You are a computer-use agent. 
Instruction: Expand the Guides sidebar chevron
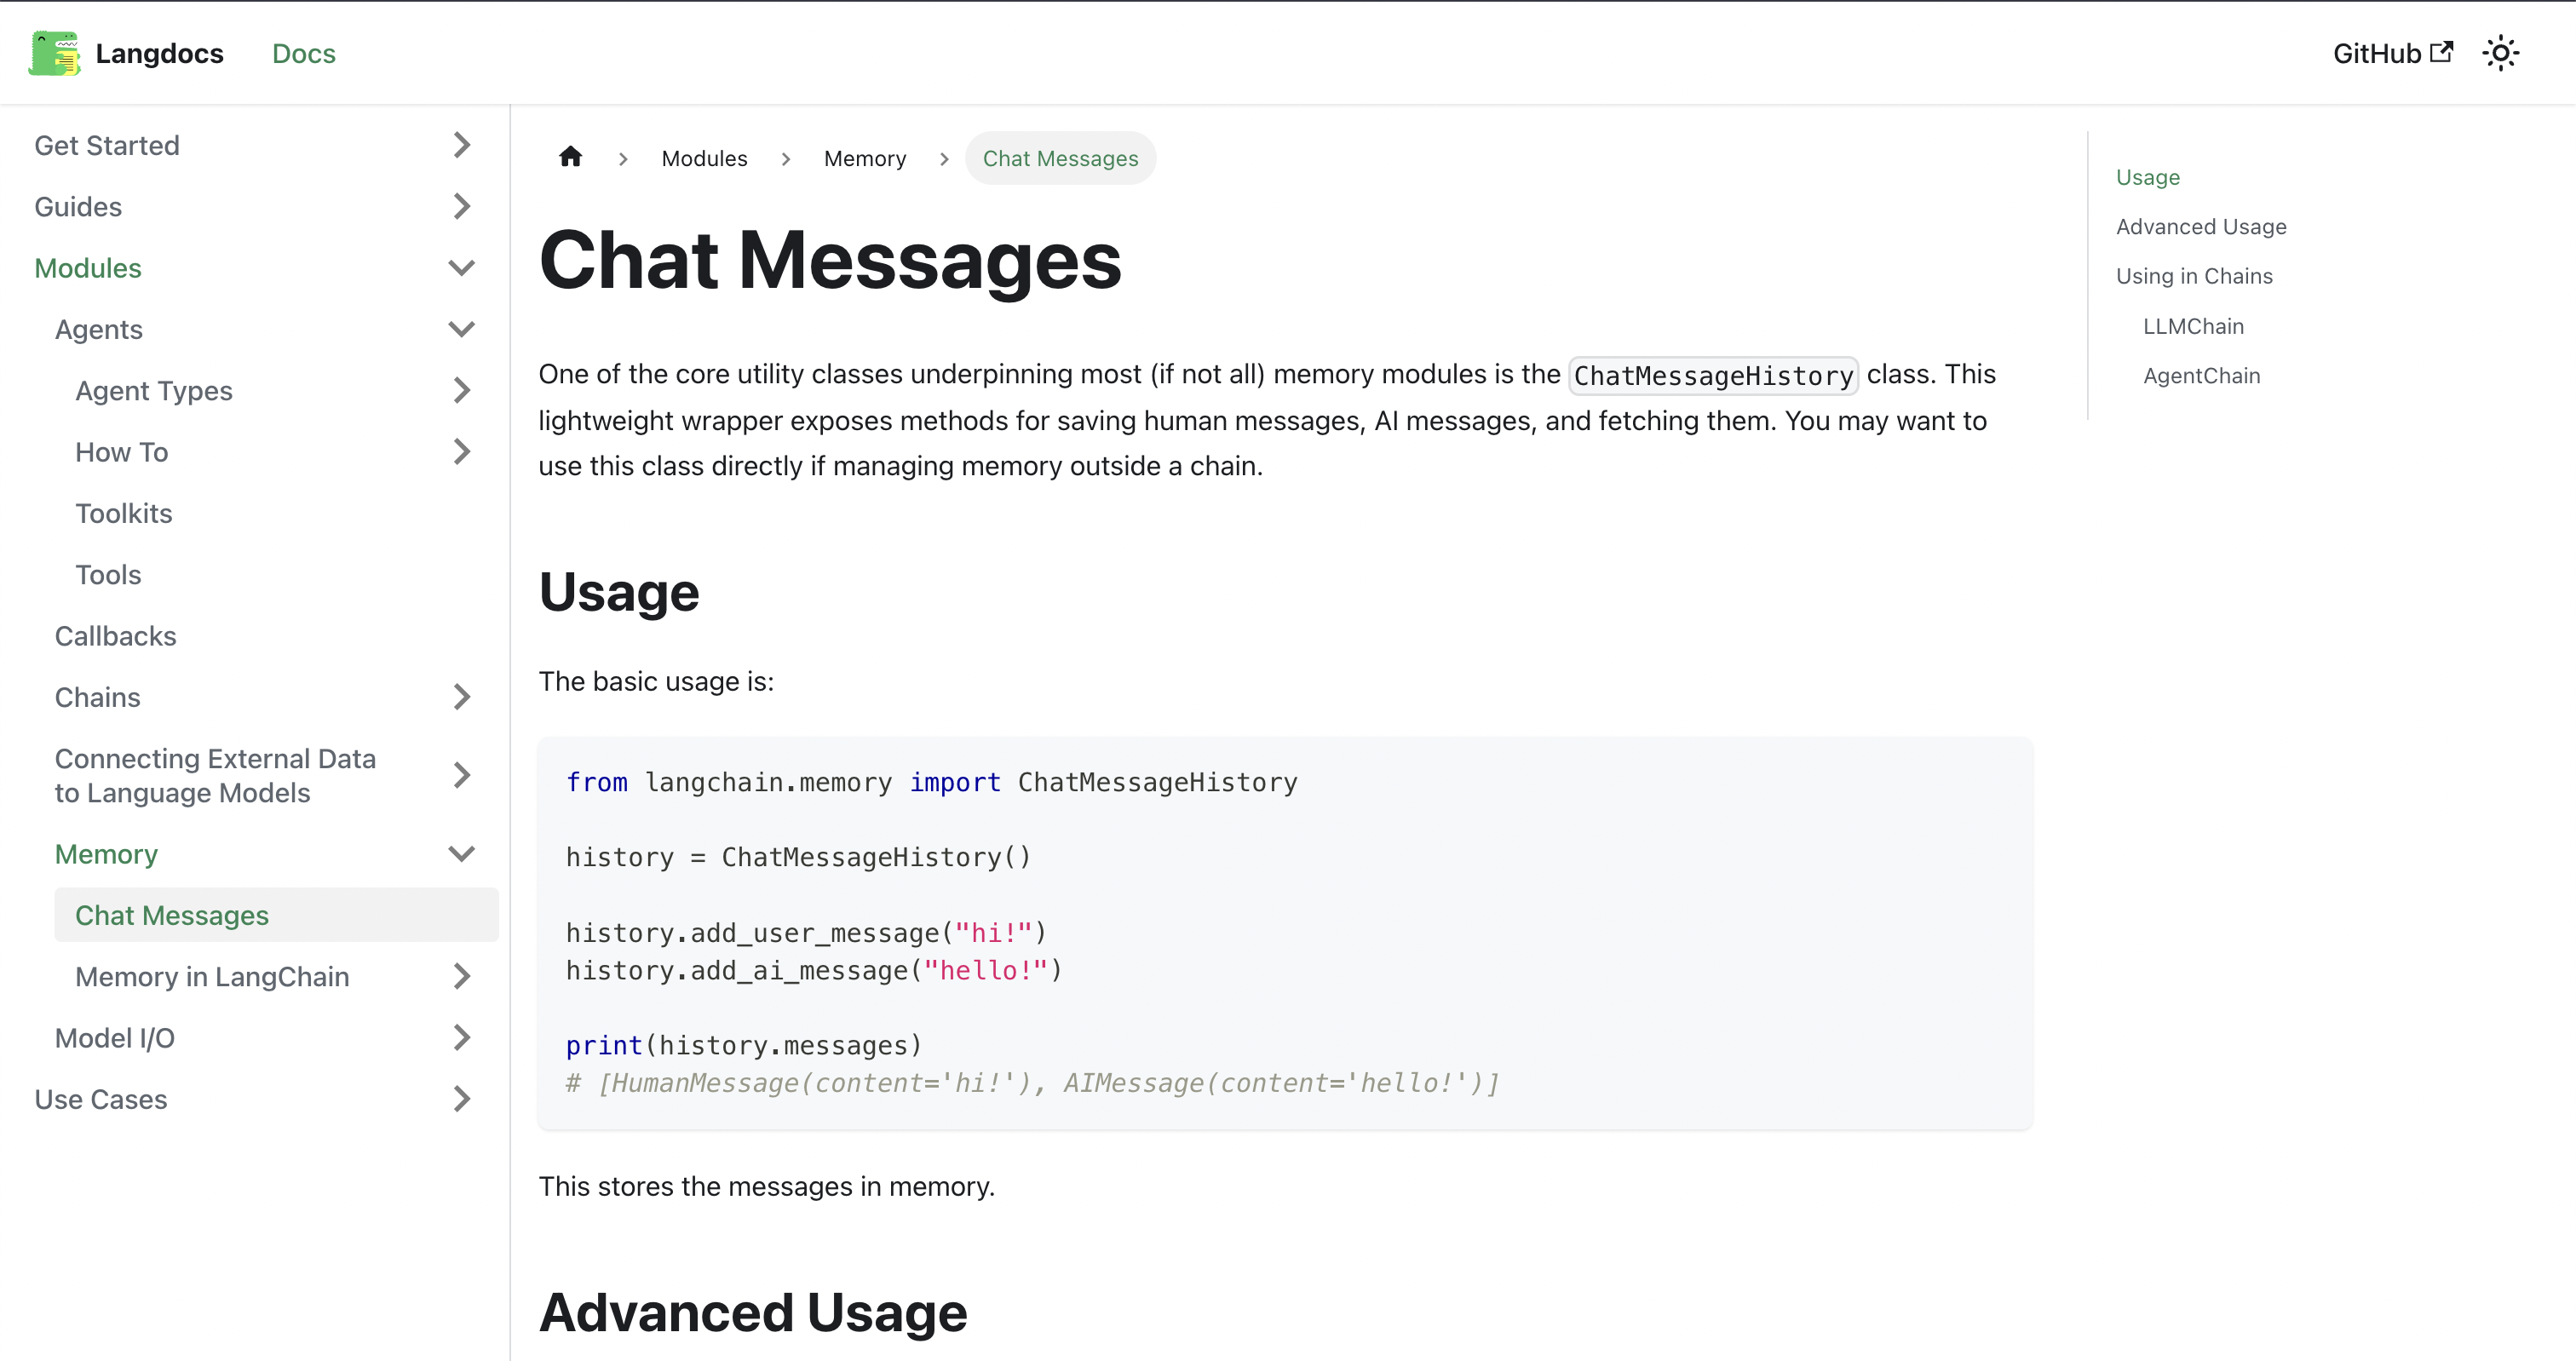point(461,207)
